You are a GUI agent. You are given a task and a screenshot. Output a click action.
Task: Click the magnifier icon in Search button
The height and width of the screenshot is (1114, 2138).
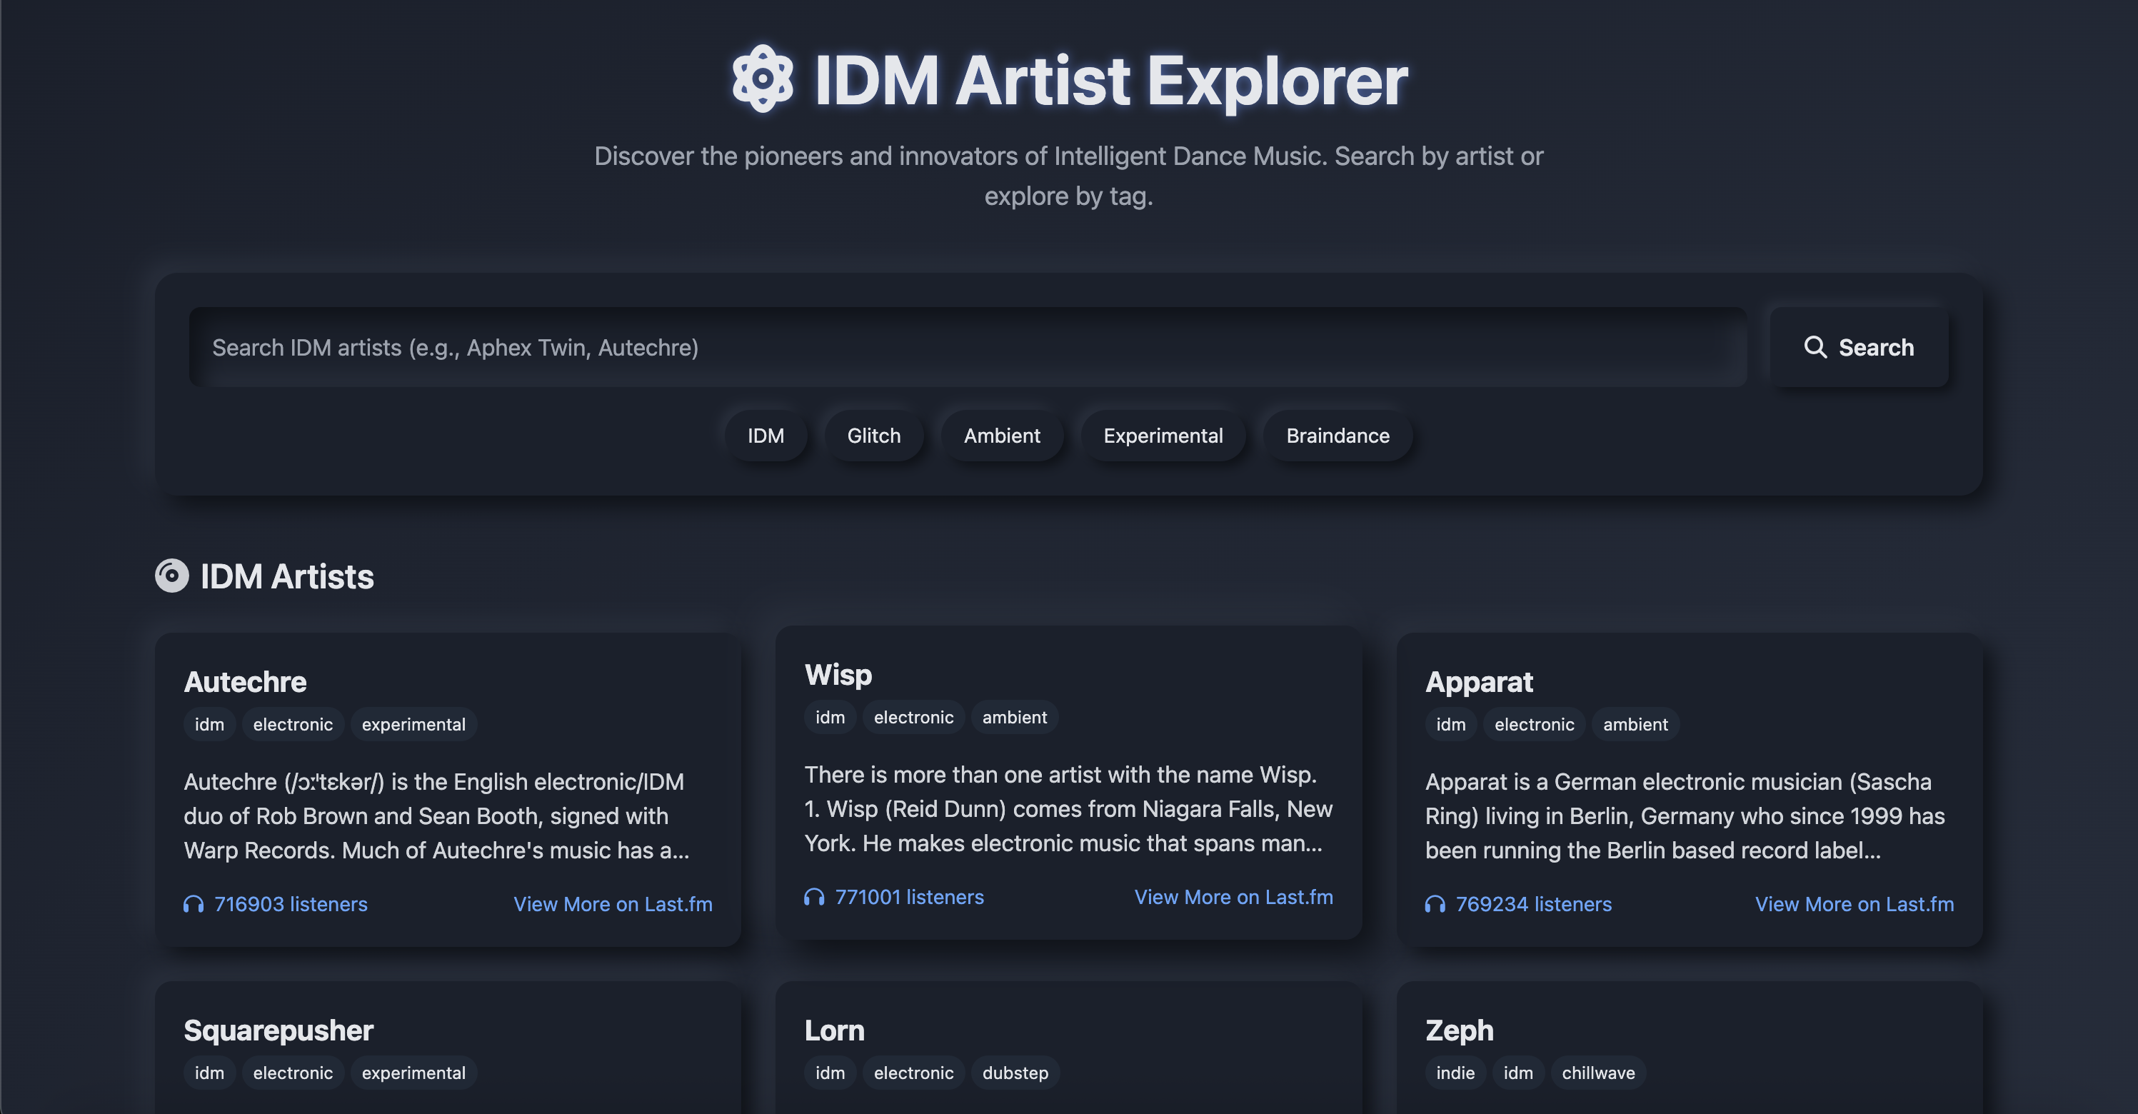point(1815,347)
